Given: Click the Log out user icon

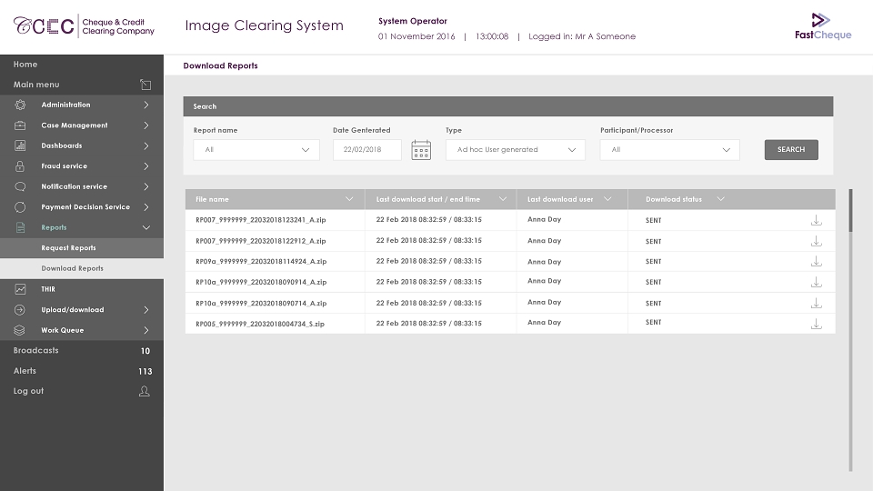Looking at the screenshot, I should [145, 391].
